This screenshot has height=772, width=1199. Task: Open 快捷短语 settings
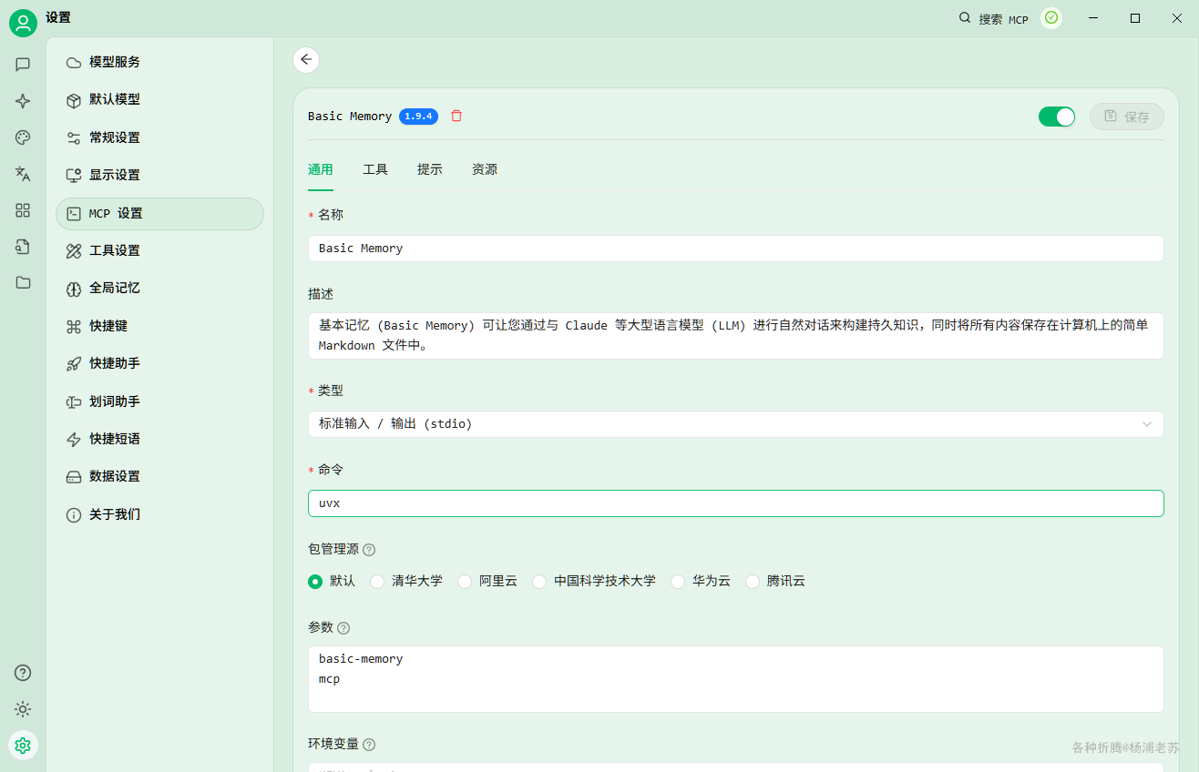point(159,439)
